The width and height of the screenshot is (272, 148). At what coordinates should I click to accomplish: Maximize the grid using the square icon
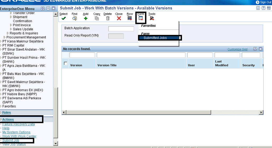coord(261,49)
